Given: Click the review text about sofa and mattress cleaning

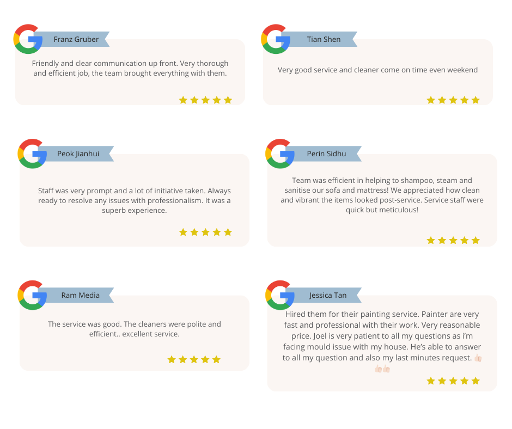Looking at the screenshot, I should pos(382,195).
